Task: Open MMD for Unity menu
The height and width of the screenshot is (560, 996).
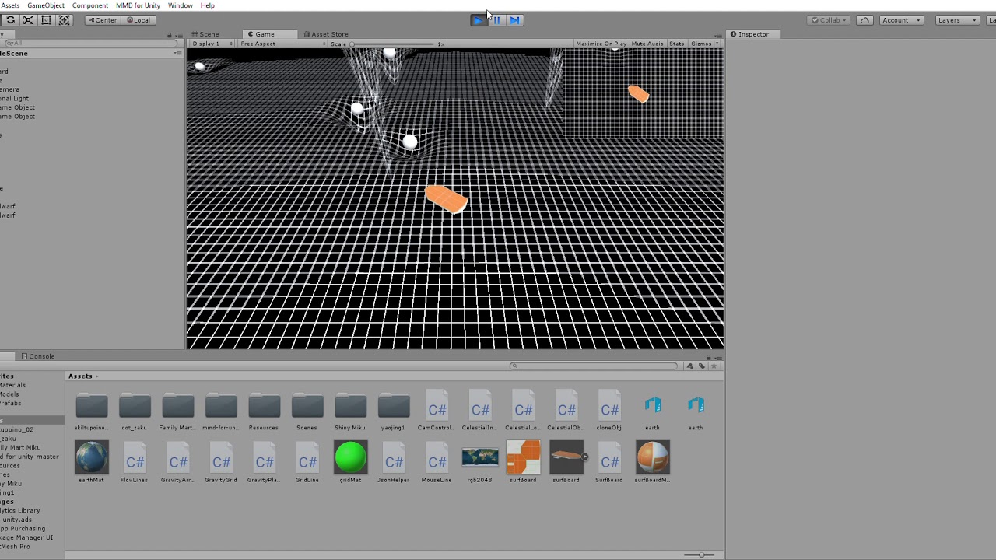Action: pos(138,5)
